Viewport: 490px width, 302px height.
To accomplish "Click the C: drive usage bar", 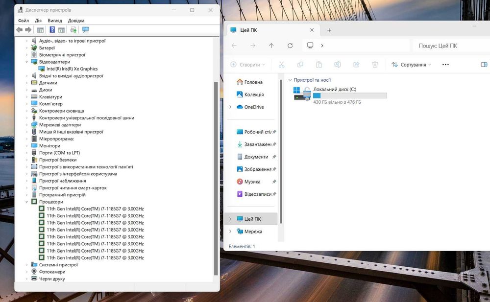I will pyautogui.click(x=350, y=95).
